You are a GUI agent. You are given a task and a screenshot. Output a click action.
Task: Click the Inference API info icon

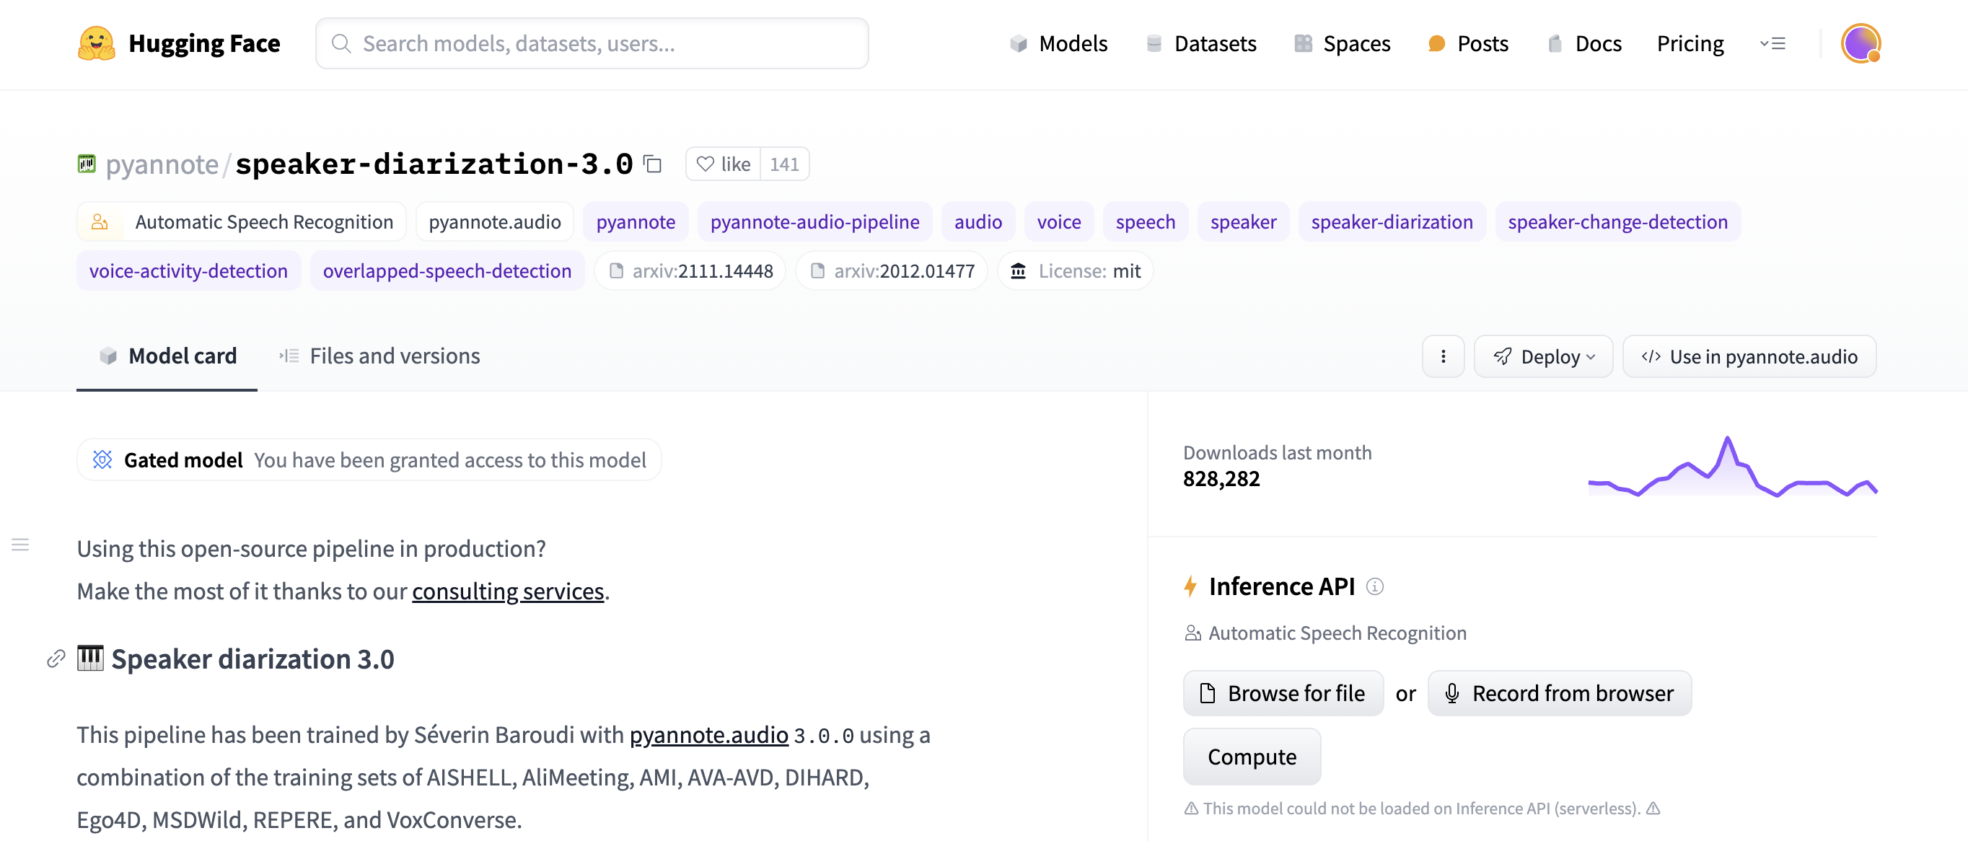pos(1374,586)
